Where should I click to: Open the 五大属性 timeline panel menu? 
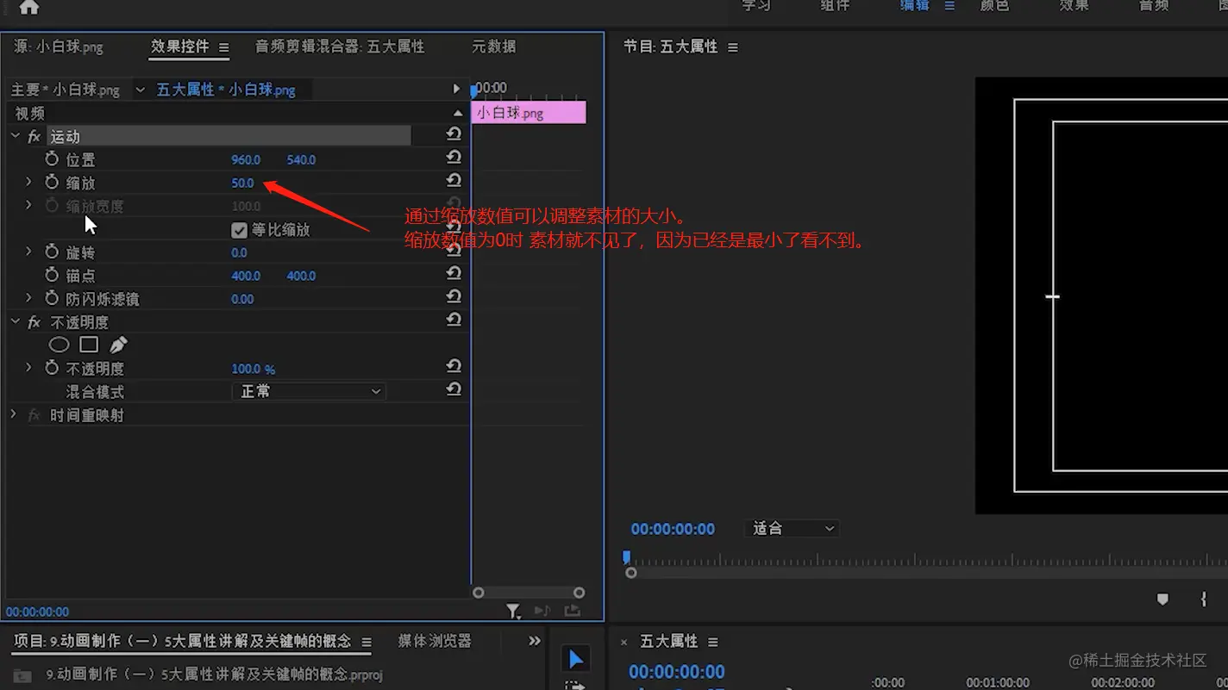coord(712,643)
